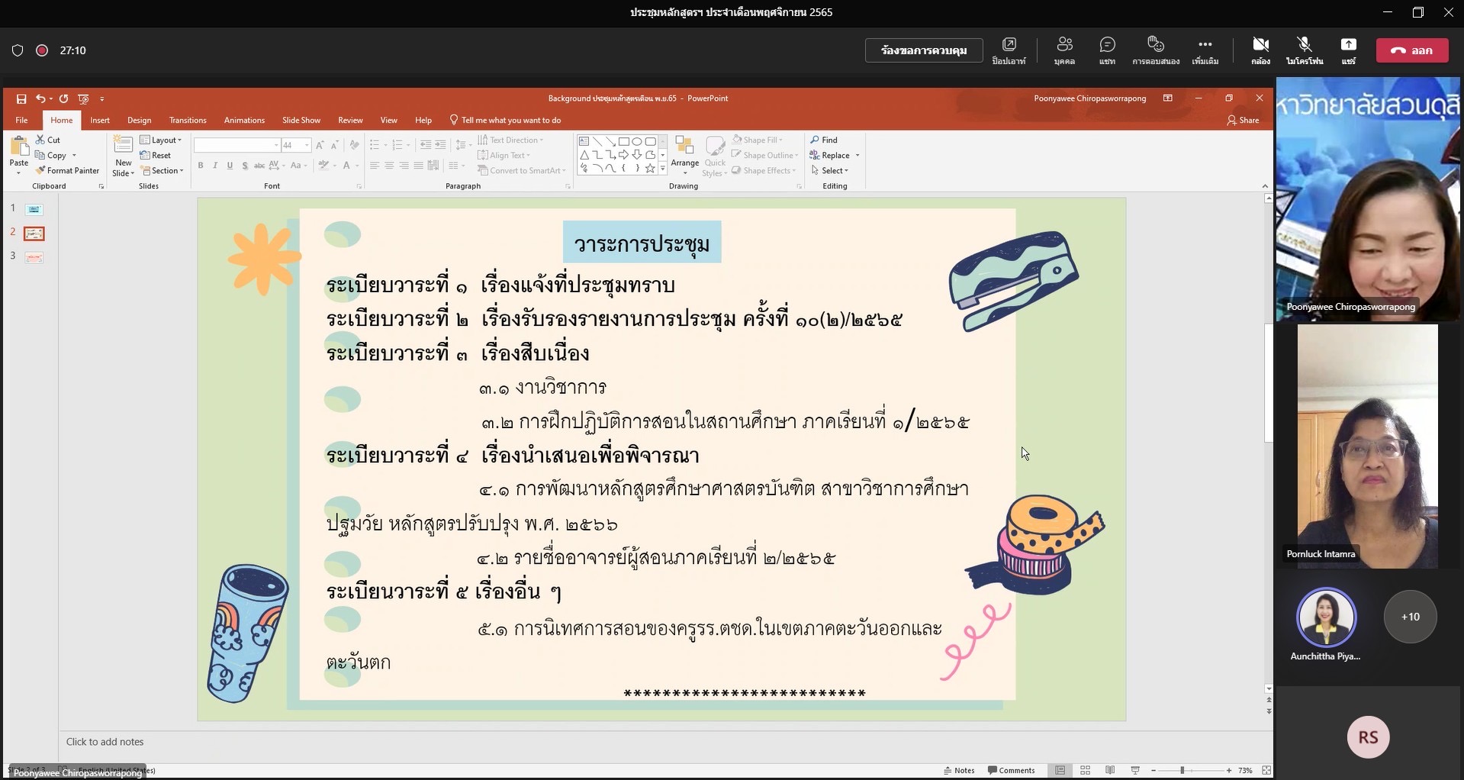Click the request control button
1464x780 pixels.
[x=923, y=50]
